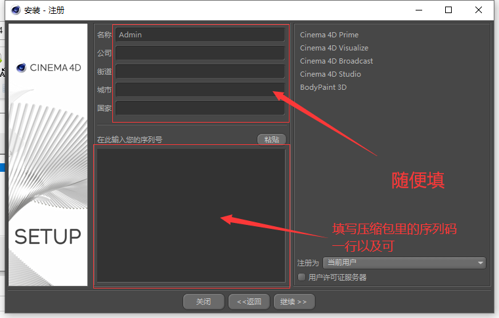The height and width of the screenshot is (318, 499).
Task: Focus the 名称 field containing Admin
Action: point(200,35)
